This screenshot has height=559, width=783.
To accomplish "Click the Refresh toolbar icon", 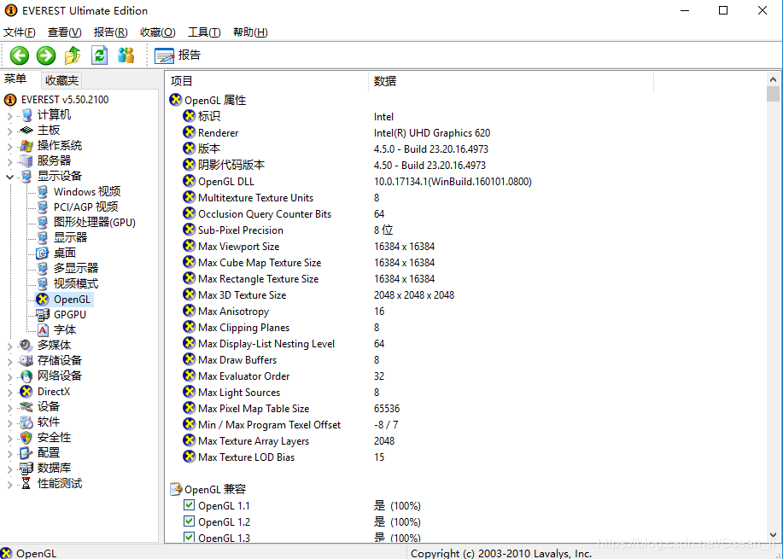I will click(x=99, y=55).
